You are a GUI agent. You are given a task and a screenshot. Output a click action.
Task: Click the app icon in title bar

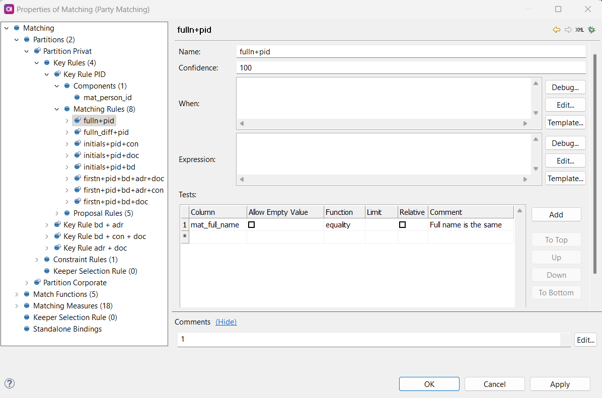point(9,9)
